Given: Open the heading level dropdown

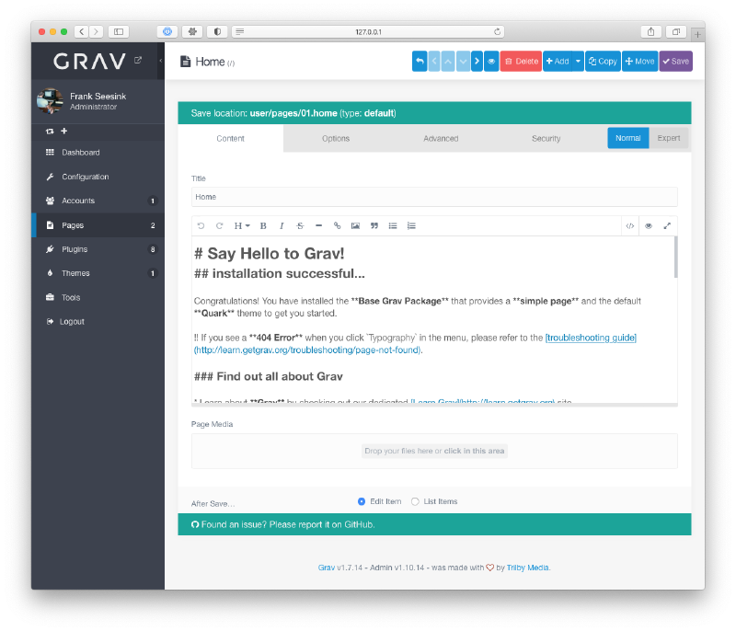Looking at the screenshot, I should (241, 225).
